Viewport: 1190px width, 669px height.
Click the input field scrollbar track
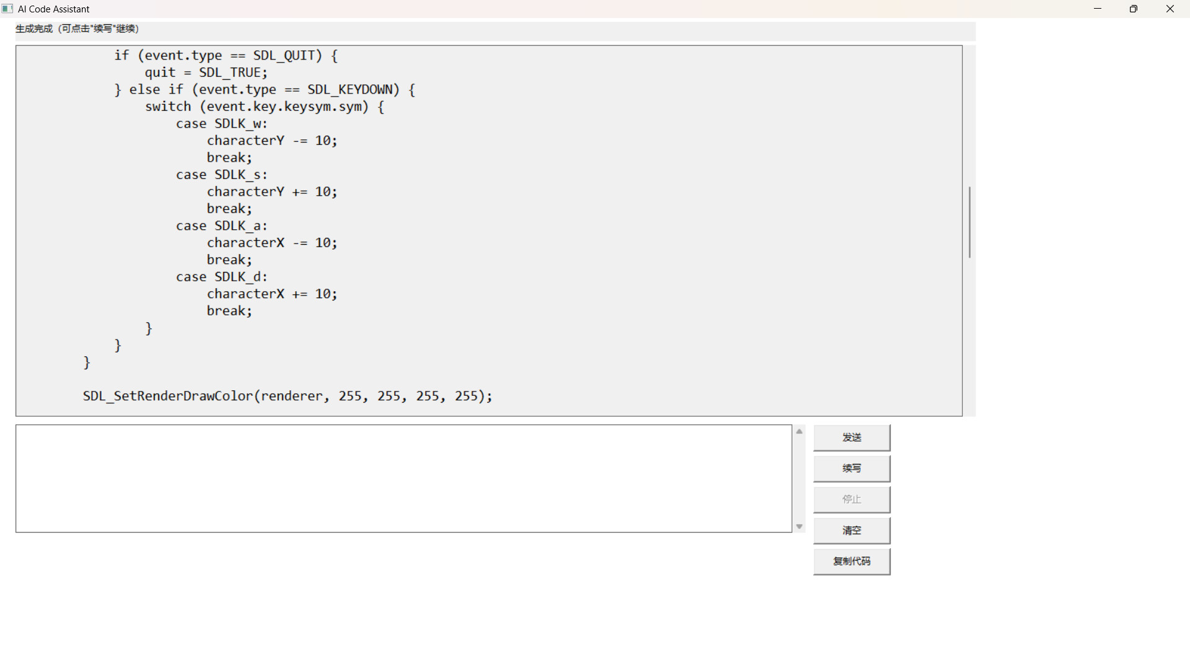click(x=799, y=478)
